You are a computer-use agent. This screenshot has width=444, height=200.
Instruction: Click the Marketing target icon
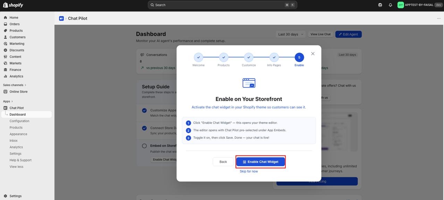click(5, 44)
